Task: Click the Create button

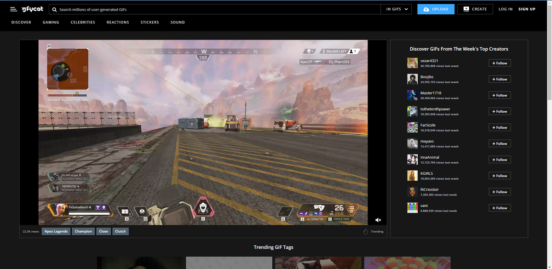Action: [x=475, y=9]
